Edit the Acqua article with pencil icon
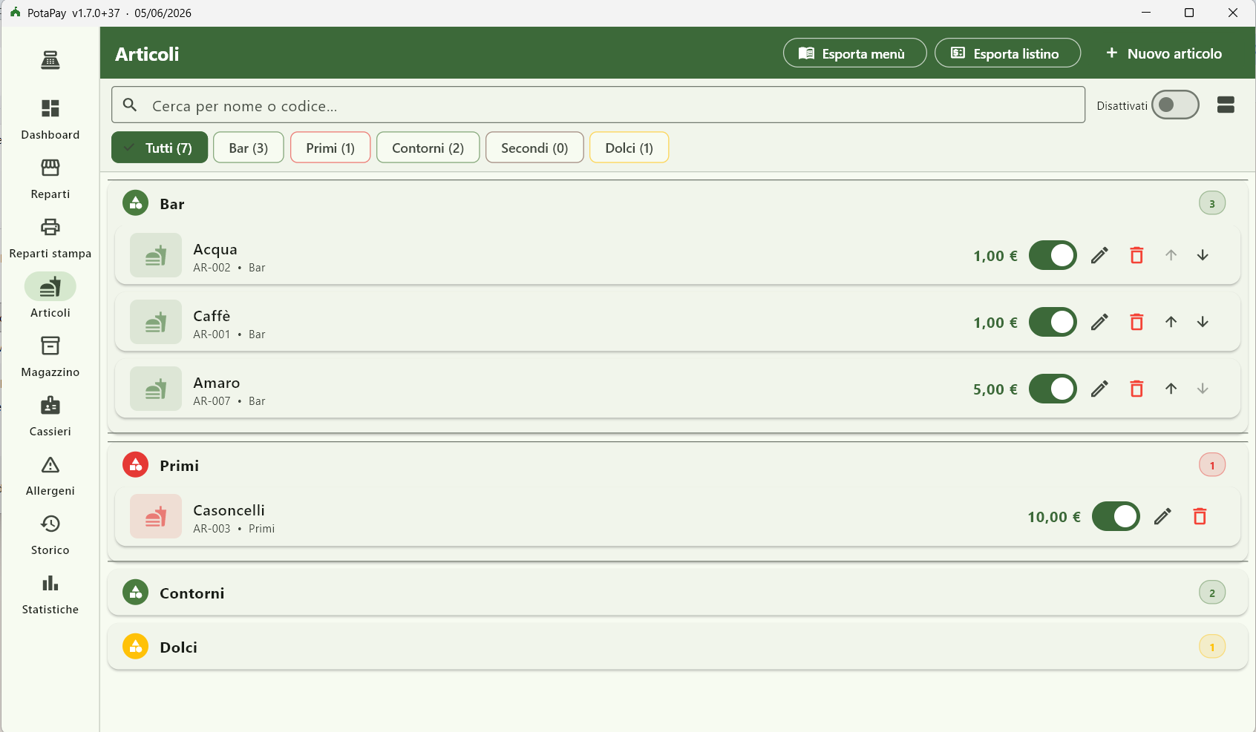This screenshot has height=732, width=1256. (x=1100, y=255)
